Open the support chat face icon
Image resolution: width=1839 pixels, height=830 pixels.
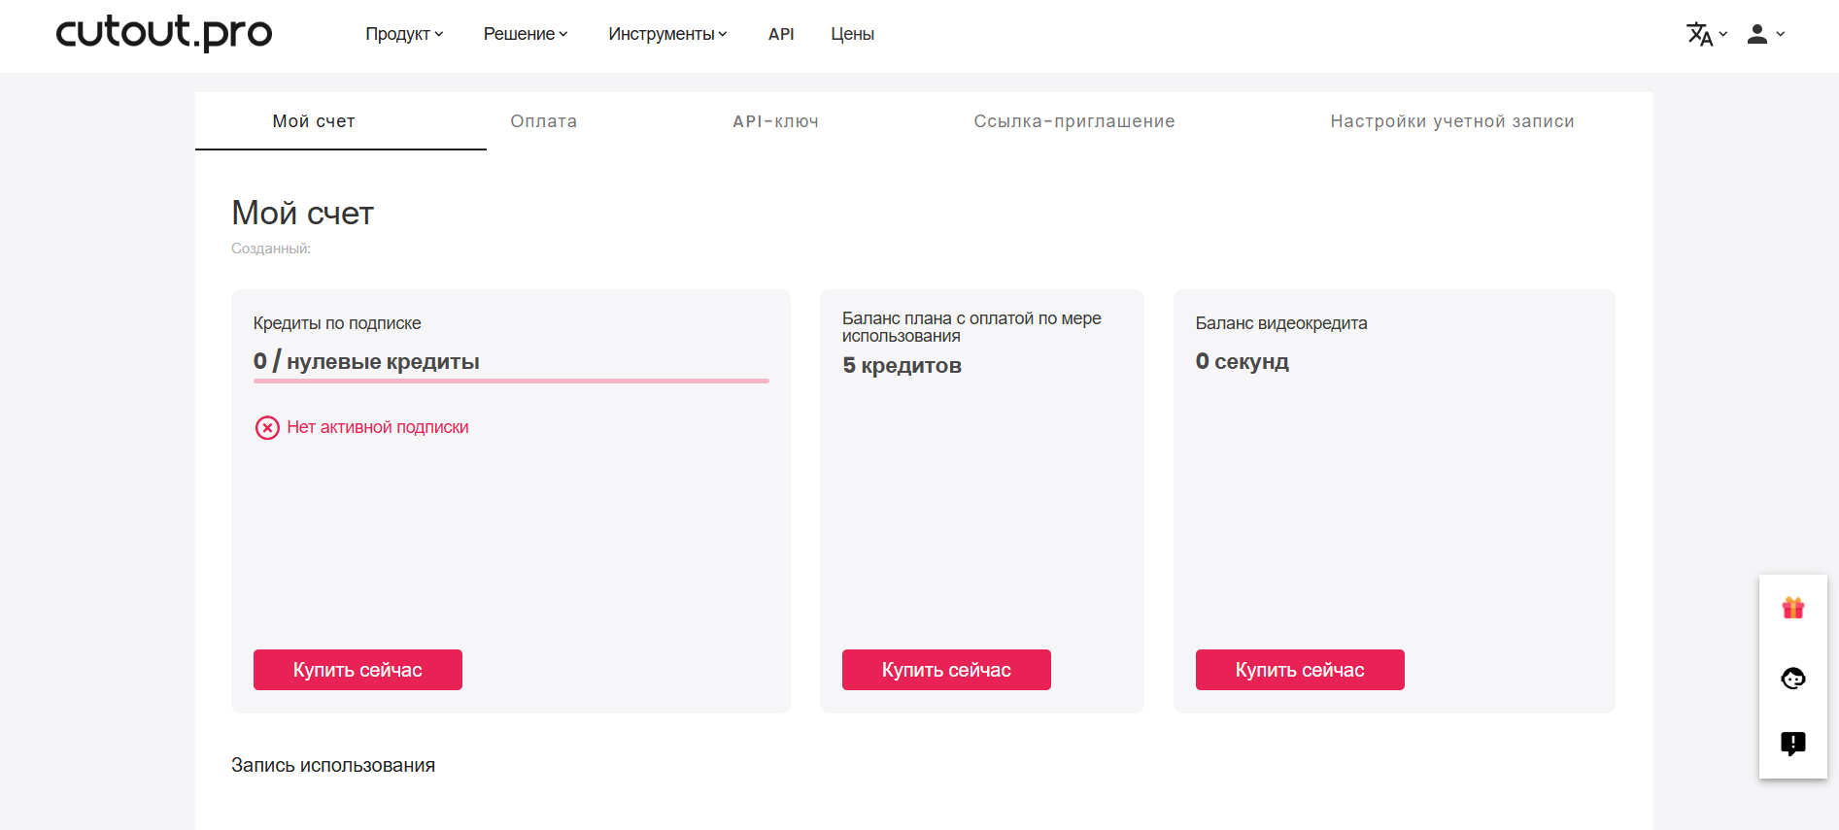coord(1793,678)
